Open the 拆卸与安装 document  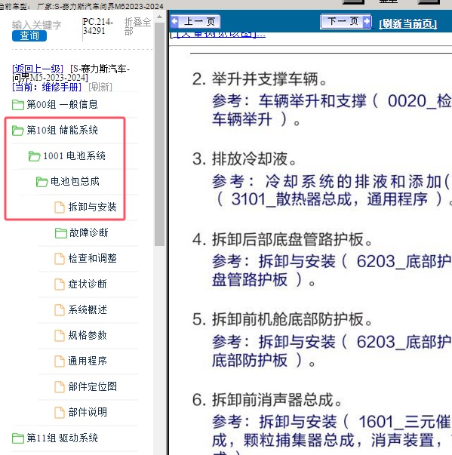pyautogui.click(x=92, y=207)
